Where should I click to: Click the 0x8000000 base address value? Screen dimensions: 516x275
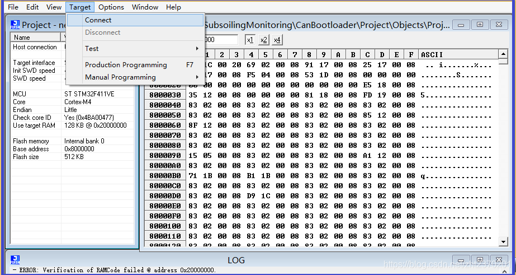point(79,149)
